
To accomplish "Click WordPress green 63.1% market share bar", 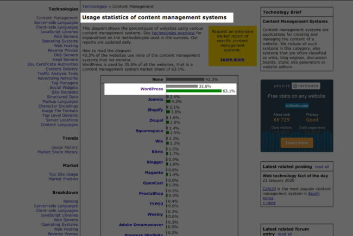I will (194, 91).
